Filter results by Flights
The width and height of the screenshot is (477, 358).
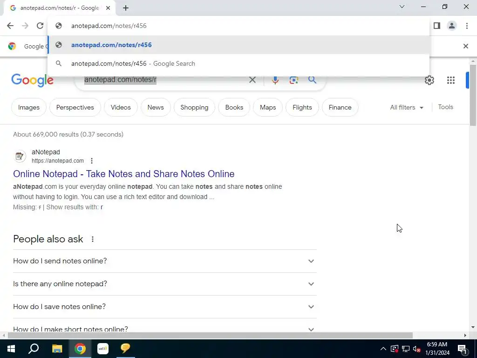point(302,107)
